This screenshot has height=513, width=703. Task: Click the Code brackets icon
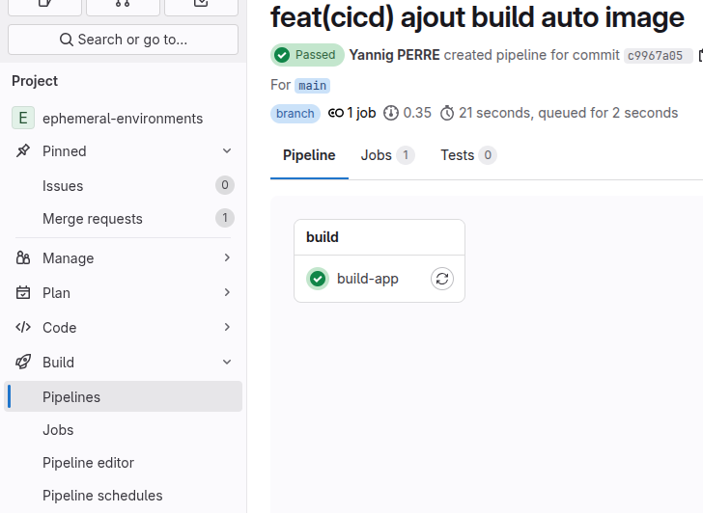pos(23,327)
